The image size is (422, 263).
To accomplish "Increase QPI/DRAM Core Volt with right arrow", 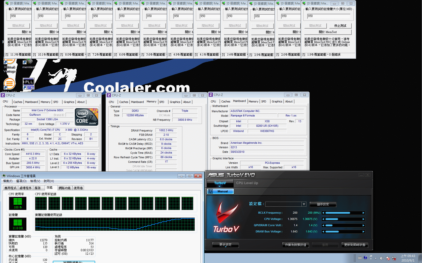I will coord(363,225).
